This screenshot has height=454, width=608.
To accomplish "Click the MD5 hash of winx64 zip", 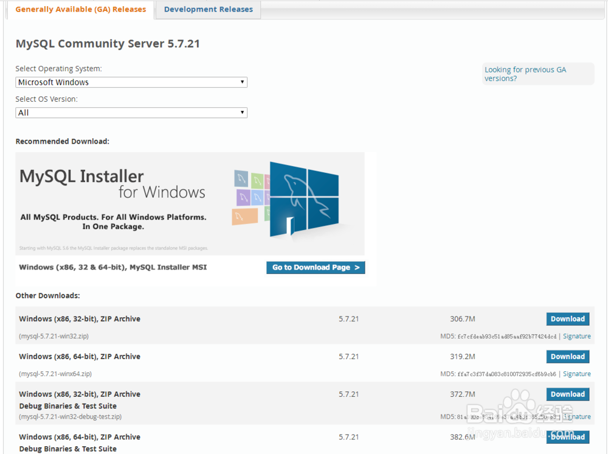I will point(507,374).
